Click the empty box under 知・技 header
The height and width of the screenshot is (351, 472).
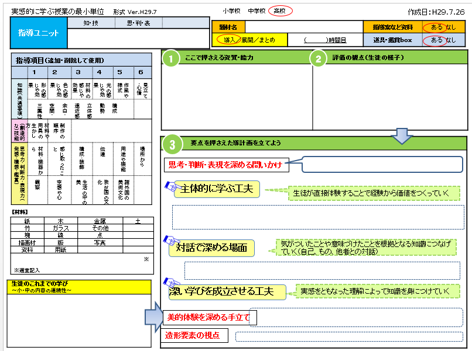(138, 38)
